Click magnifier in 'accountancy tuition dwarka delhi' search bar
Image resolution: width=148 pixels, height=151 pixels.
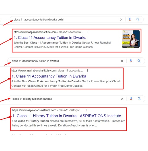coord(138,19)
